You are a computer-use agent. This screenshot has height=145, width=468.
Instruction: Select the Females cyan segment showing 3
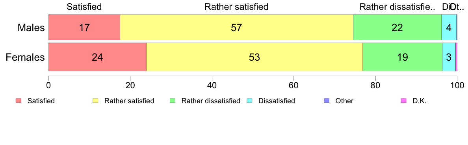[x=449, y=57]
